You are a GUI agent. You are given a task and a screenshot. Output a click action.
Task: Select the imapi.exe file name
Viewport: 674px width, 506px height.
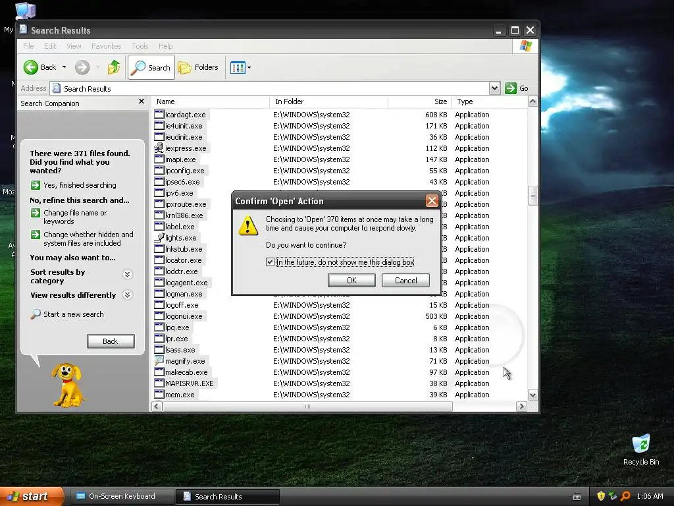[180, 159]
